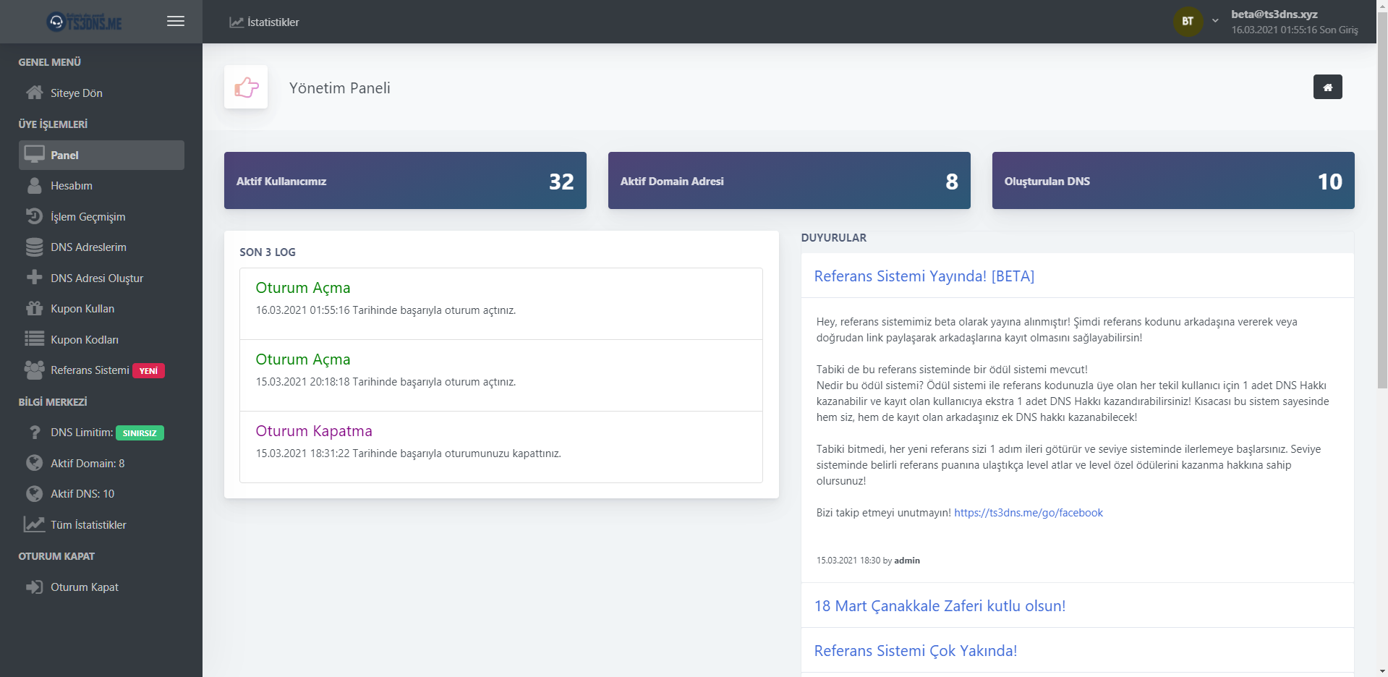The height and width of the screenshot is (677, 1388).
Task: Click the SINIRSIZ badge
Action: [x=140, y=433]
